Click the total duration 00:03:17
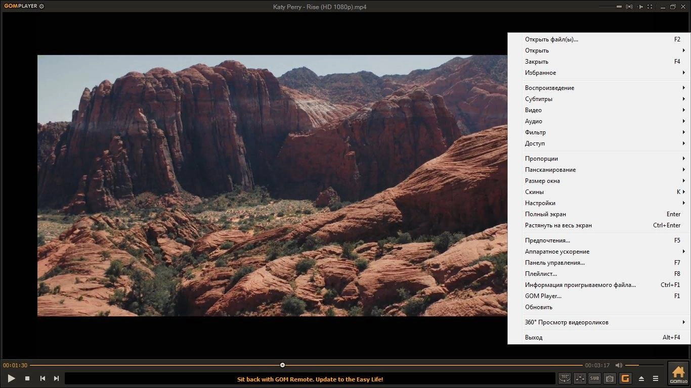The width and height of the screenshot is (691, 388). pos(597,365)
